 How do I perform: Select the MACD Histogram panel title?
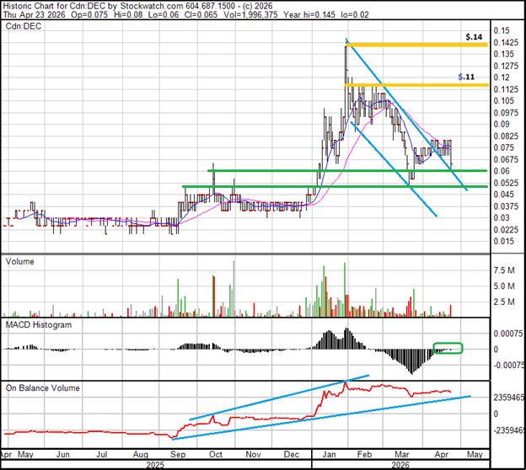click(x=40, y=324)
